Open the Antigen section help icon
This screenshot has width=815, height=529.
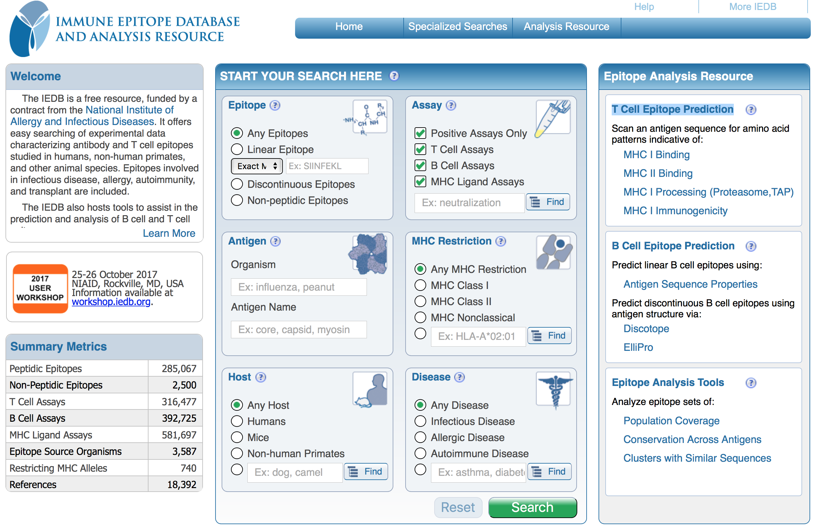coord(275,241)
